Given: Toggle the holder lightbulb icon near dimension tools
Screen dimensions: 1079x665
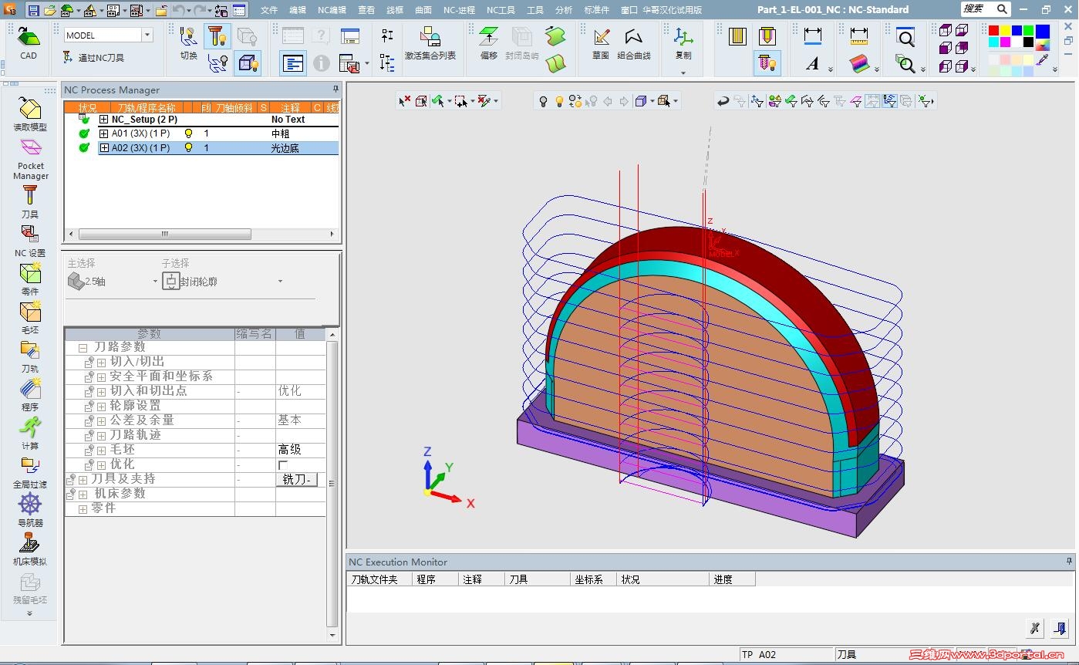Looking at the screenshot, I should (x=767, y=62).
